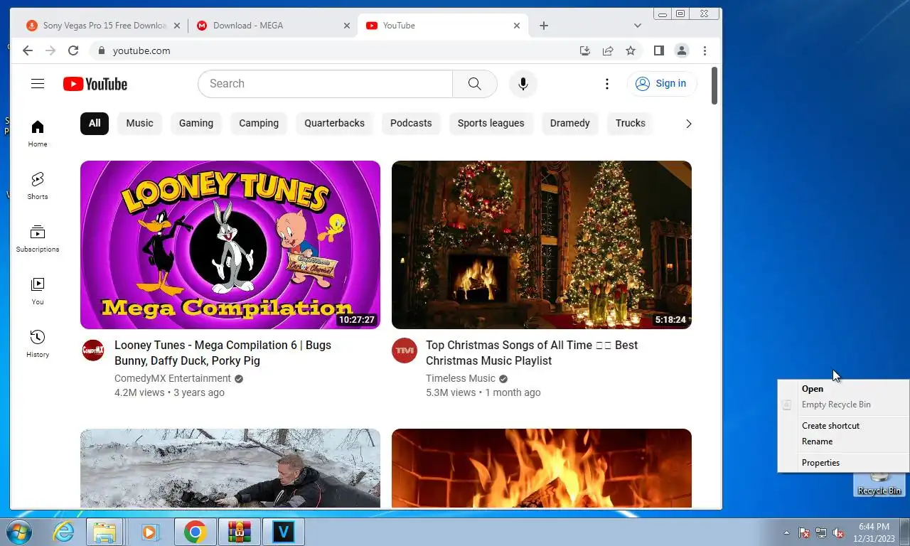Select the Camping filter chip
The image size is (910, 546).
[x=259, y=123]
